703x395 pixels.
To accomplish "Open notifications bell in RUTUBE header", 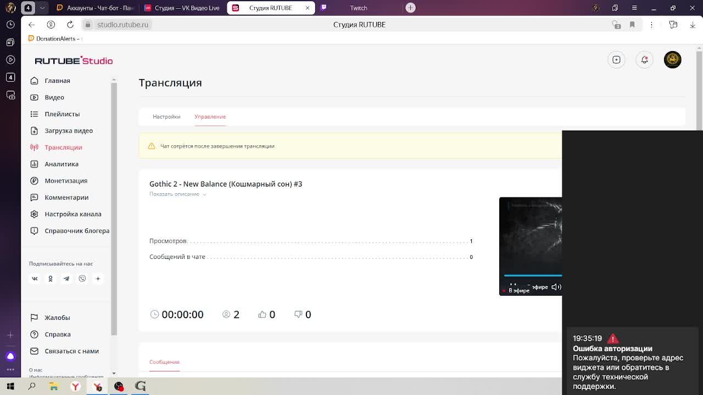I will [x=644, y=60].
